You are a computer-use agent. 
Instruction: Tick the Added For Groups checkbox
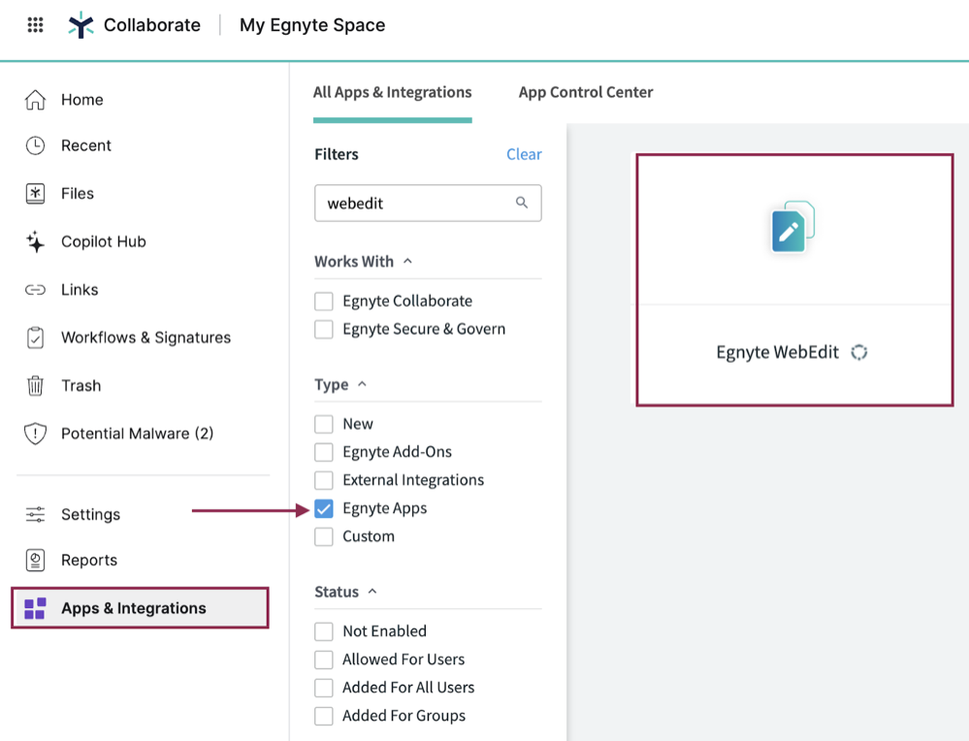click(x=324, y=716)
